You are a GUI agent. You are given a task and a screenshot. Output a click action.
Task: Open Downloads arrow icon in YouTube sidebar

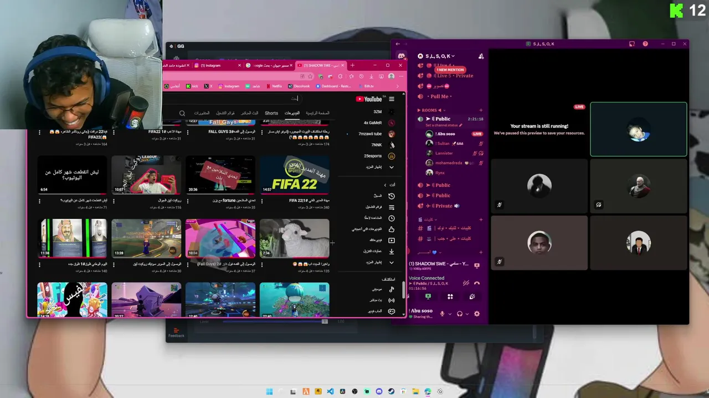click(391, 251)
